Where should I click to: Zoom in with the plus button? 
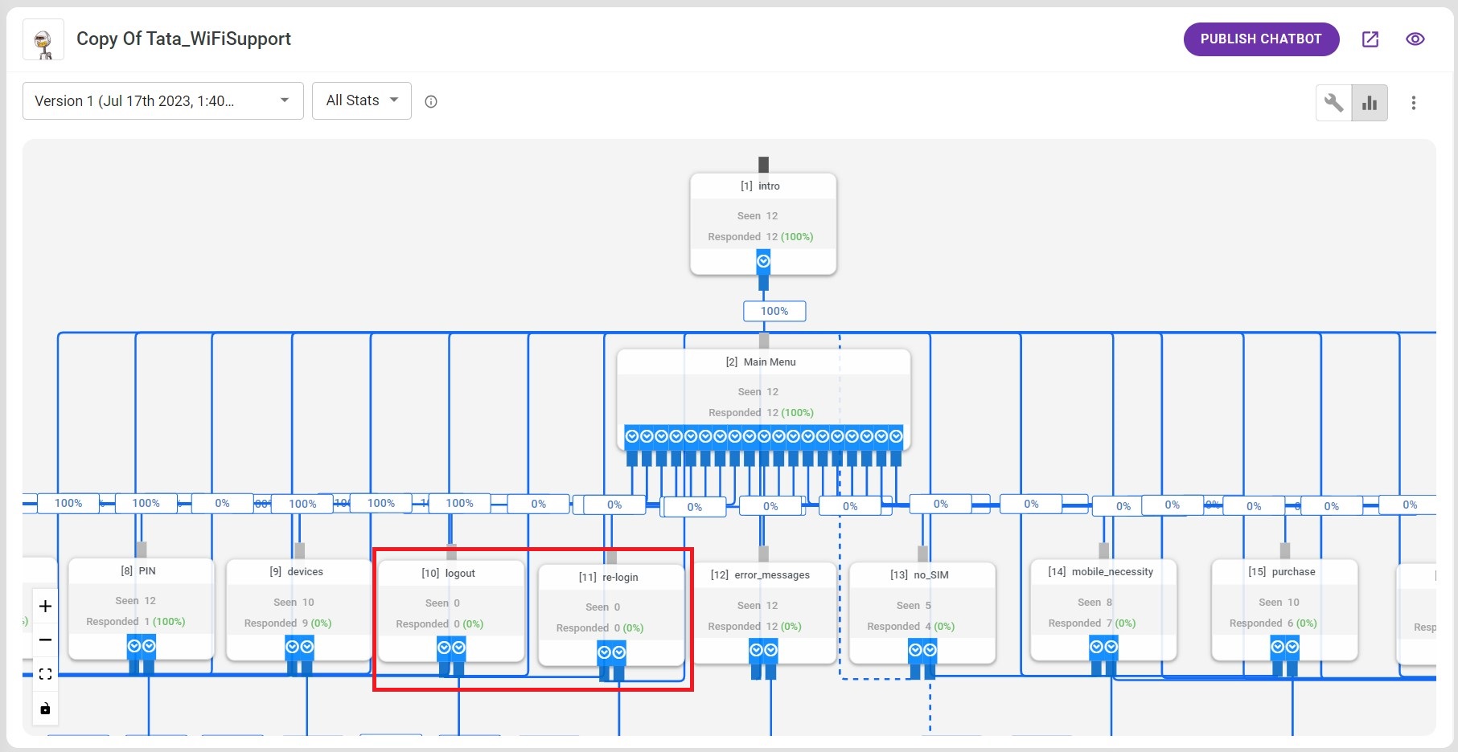tap(45, 606)
